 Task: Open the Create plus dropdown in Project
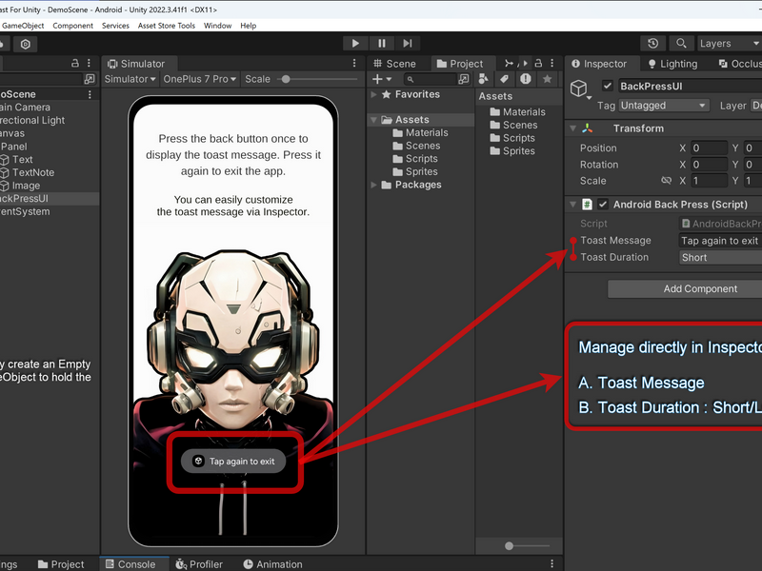[x=382, y=79]
